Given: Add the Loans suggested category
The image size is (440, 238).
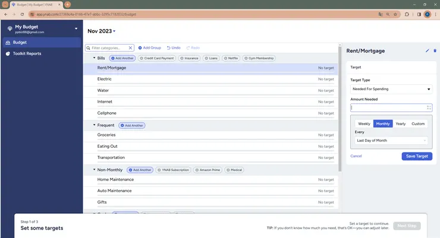Looking at the screenshot, I should click(211, 58).
